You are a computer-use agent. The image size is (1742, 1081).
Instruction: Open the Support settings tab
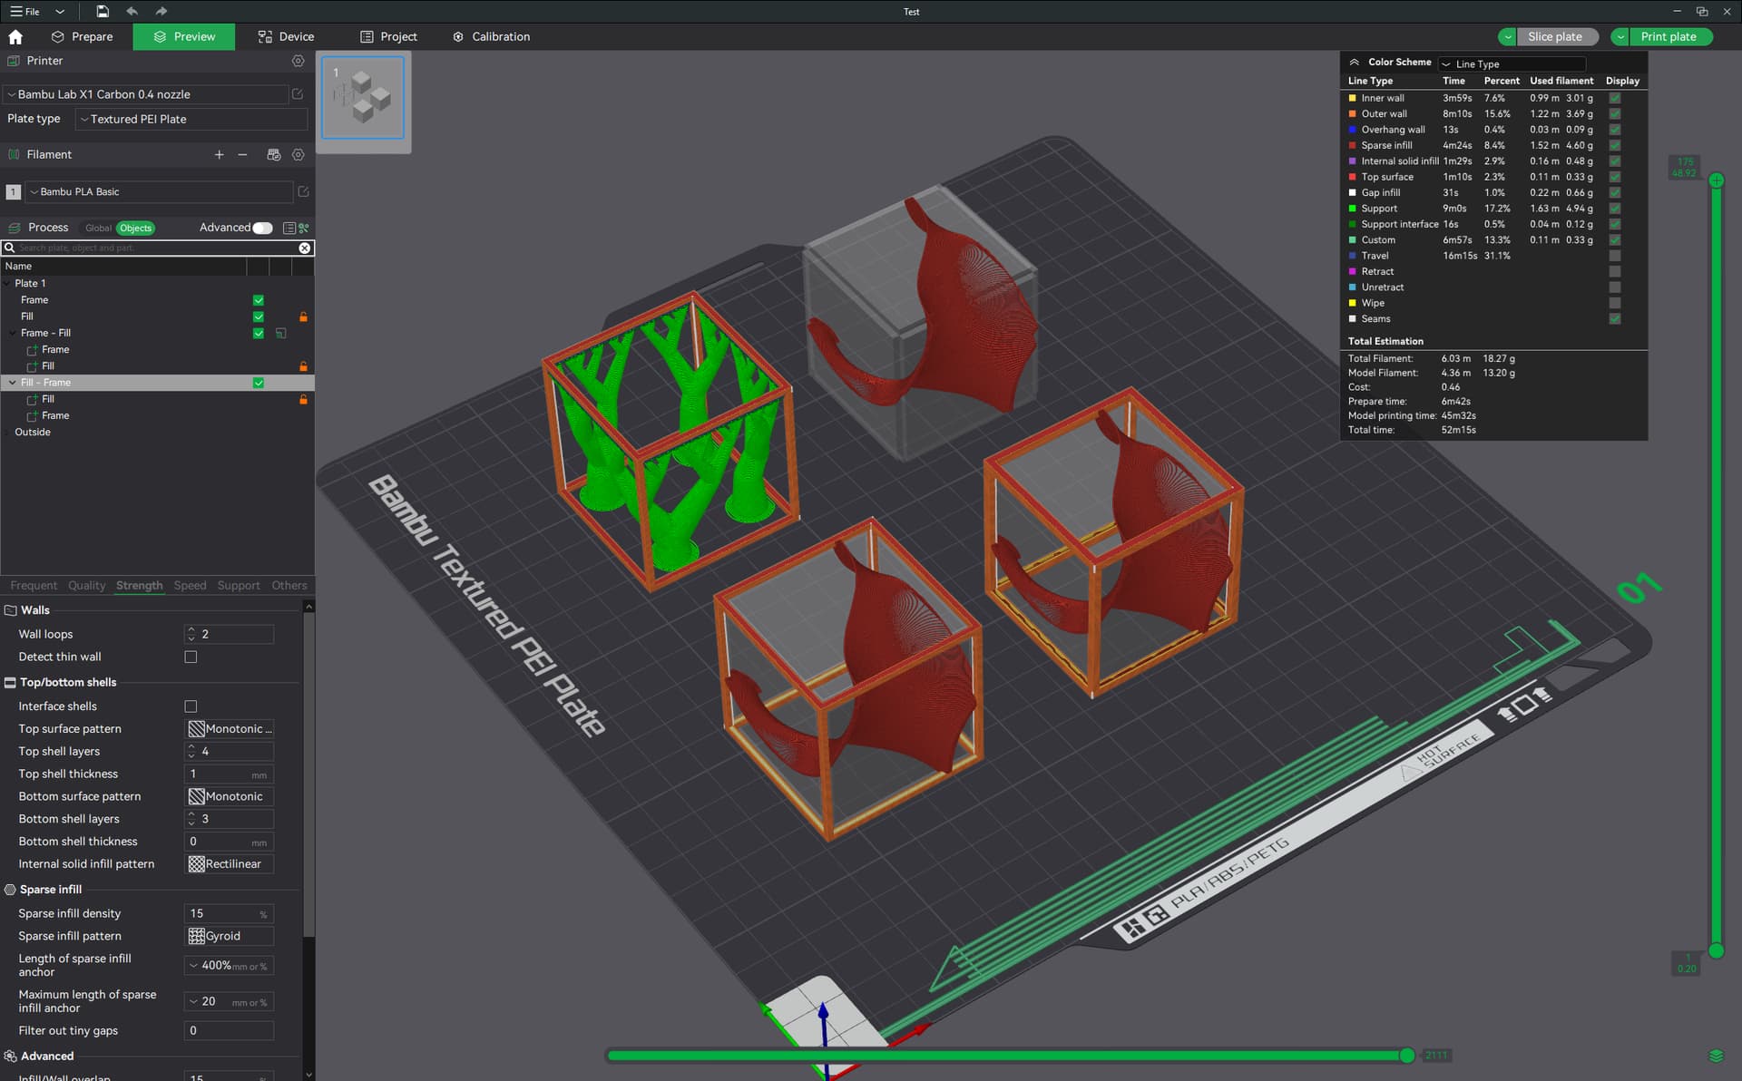click(x=238, y=586)
